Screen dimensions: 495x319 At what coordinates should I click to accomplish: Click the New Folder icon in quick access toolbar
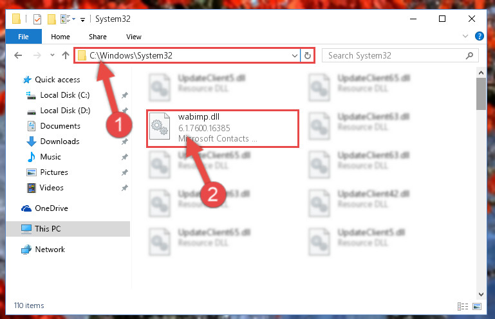[x=51, y=19]
